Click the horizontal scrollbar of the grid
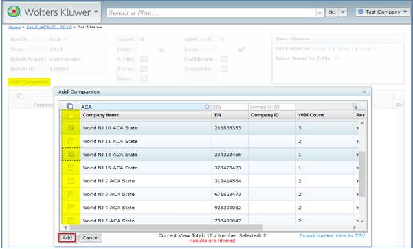This screenshot has height=249, width=413. click(x=166, y=228)
